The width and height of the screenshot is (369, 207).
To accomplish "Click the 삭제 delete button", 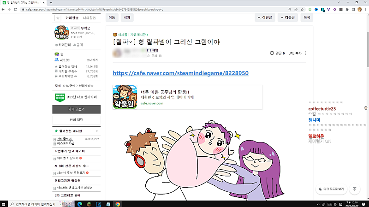I will click(127, 18).
